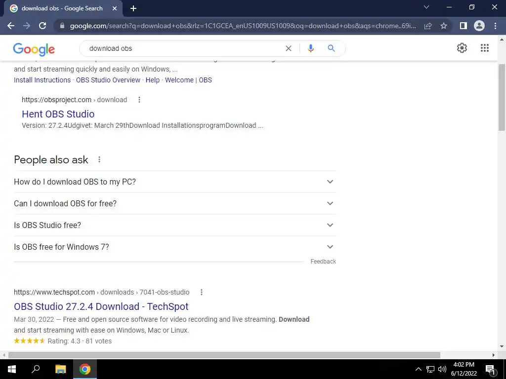Click the obsproject.com URL breadcrumb
Screen dimensions: 506x379
[x=74, y=100]
